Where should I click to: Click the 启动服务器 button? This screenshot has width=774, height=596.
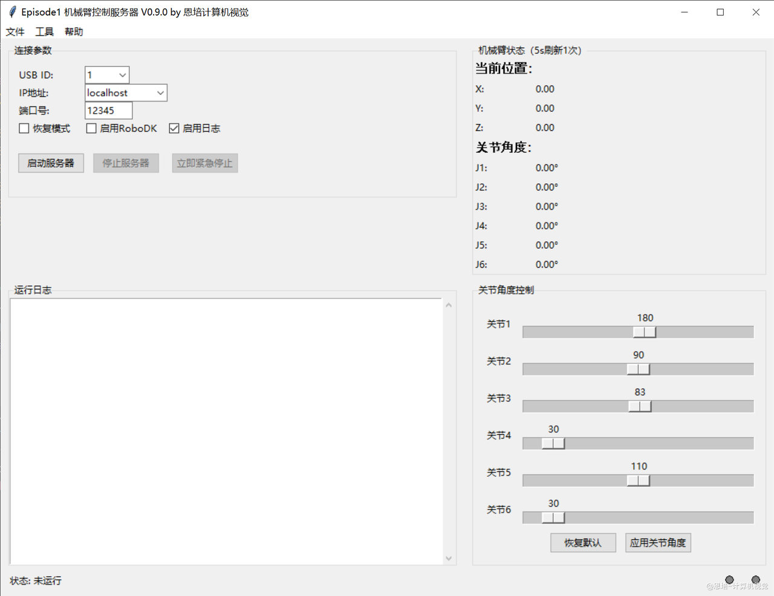(51, 163)
